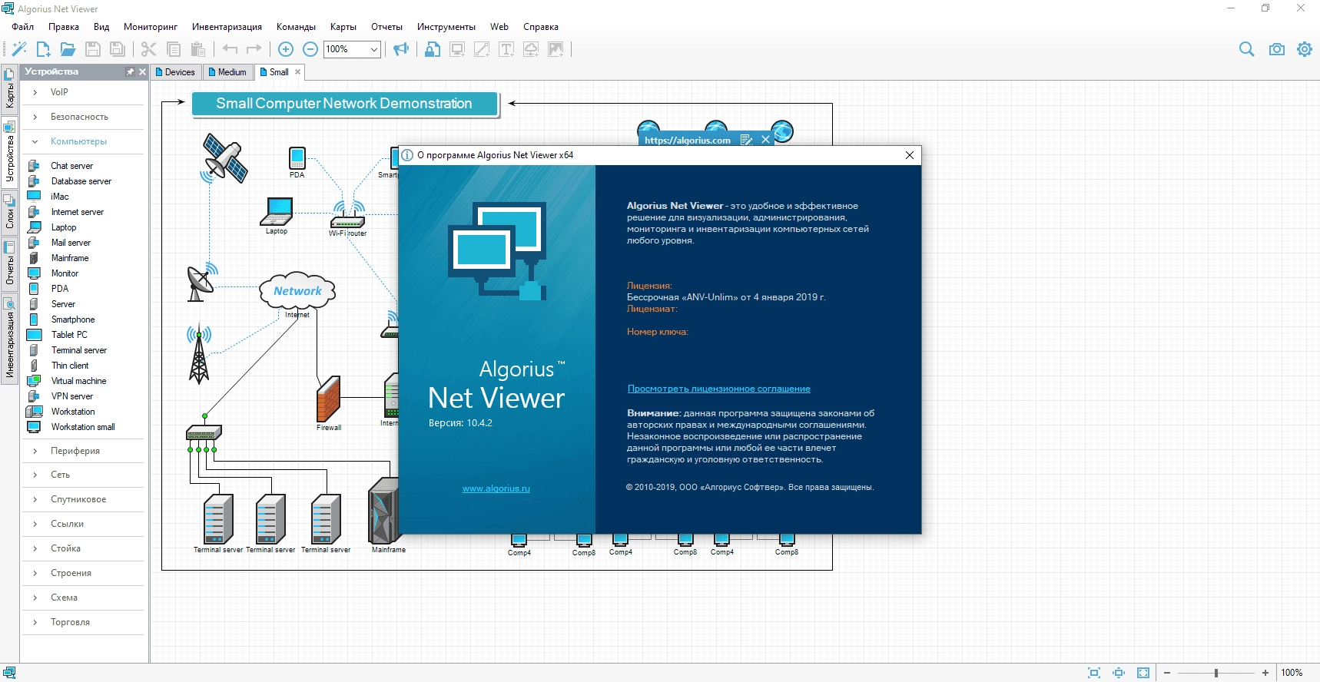Expand the VoIP category
The image size is (1320, 682).
[35, 92]
